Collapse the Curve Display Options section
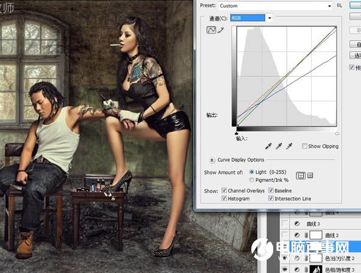Viewport: 361px width, 273px height. pos(212,160)
